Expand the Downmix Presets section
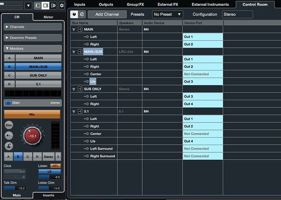The image size is (281, 200). pos(33,38)
